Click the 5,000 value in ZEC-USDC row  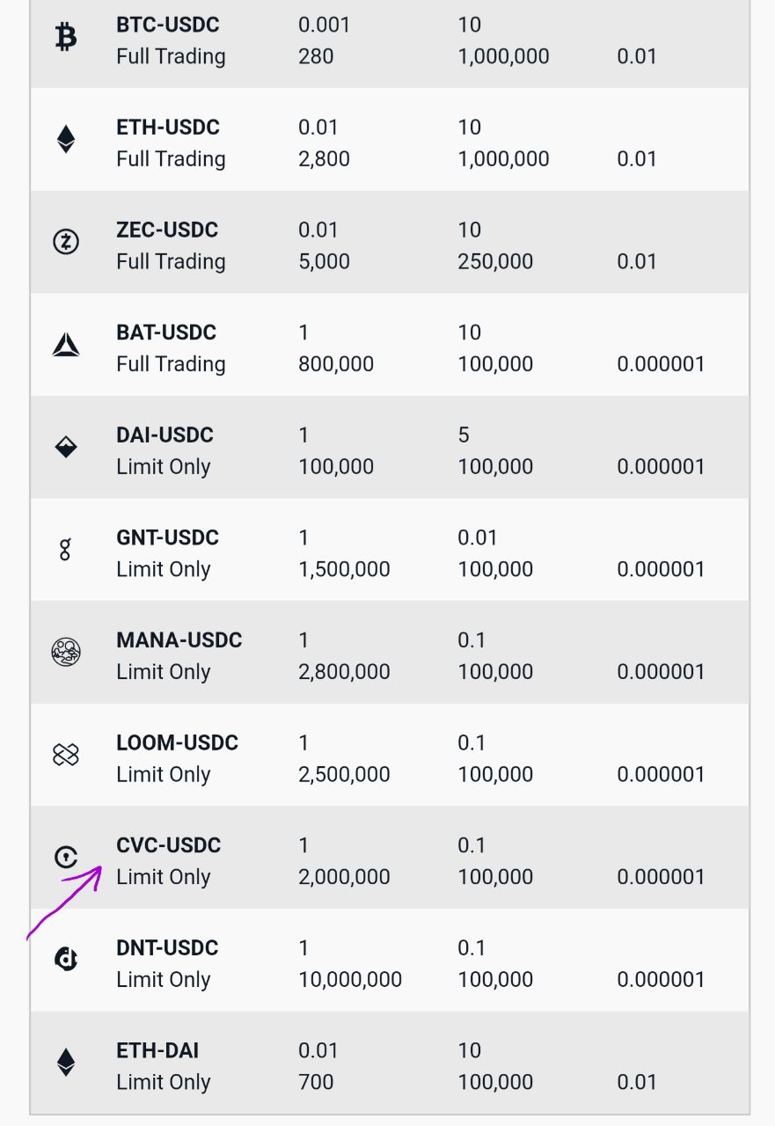324,262
